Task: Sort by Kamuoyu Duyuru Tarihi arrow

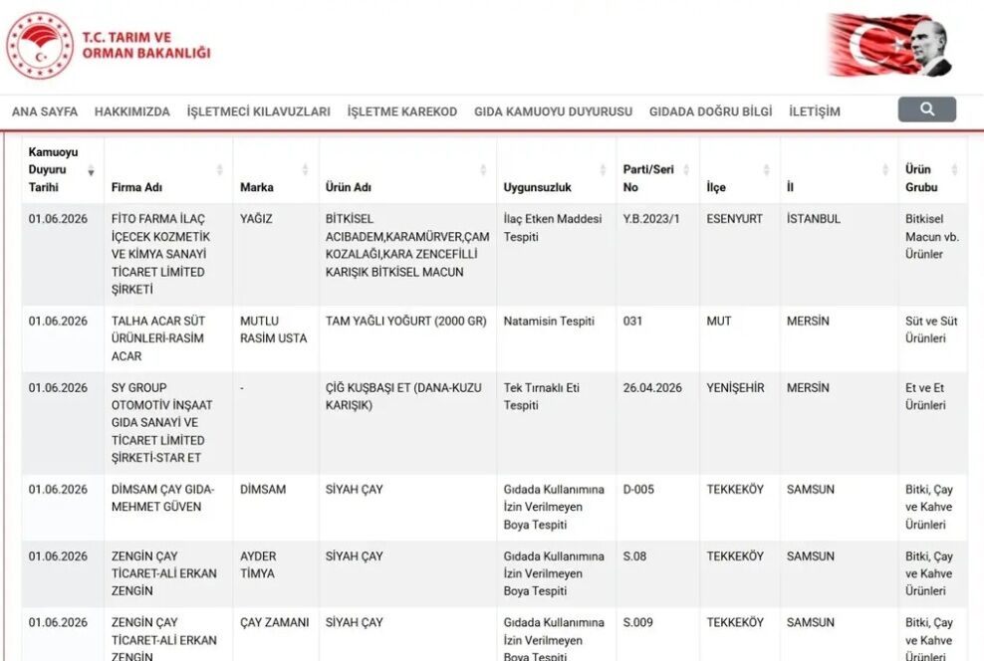Action: coord(91,170)
